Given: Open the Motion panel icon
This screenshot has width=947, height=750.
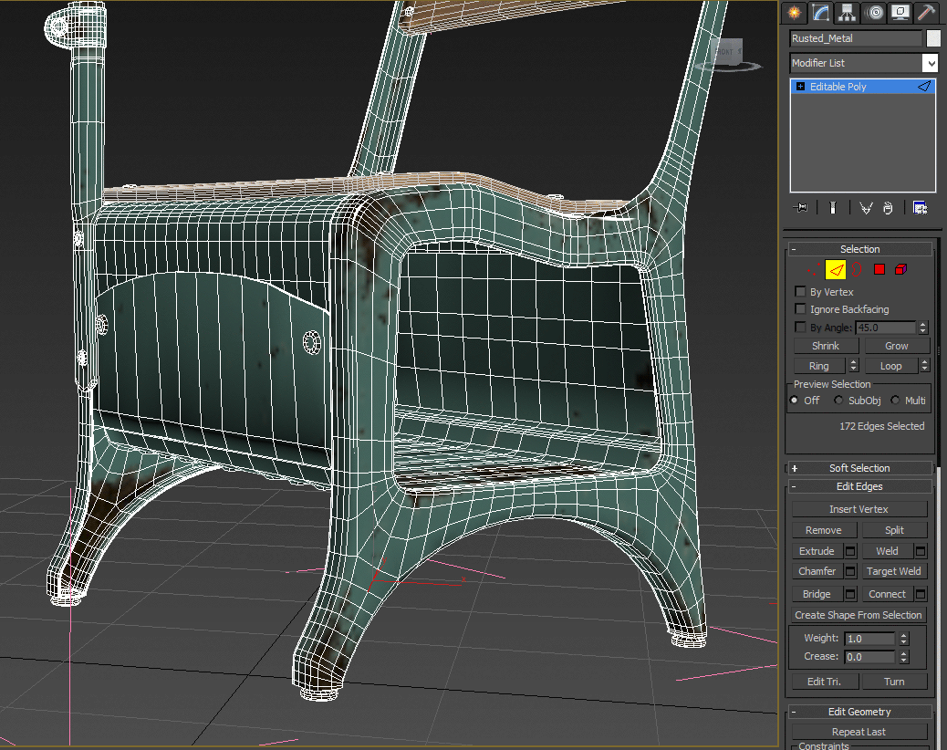Looking at the screenshot, I should coord(875,12).
